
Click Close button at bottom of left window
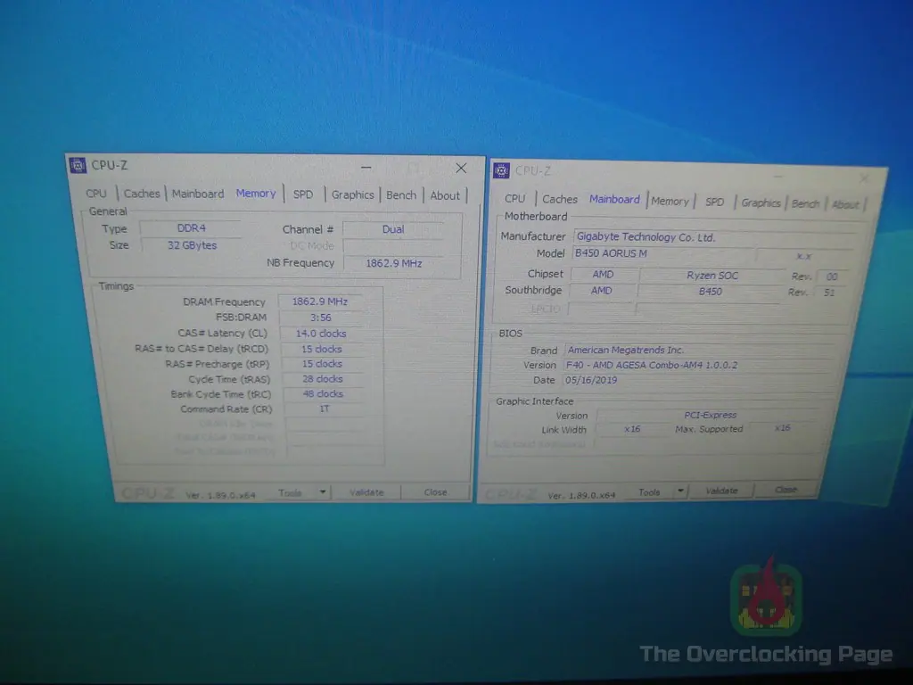coord(435,492)
